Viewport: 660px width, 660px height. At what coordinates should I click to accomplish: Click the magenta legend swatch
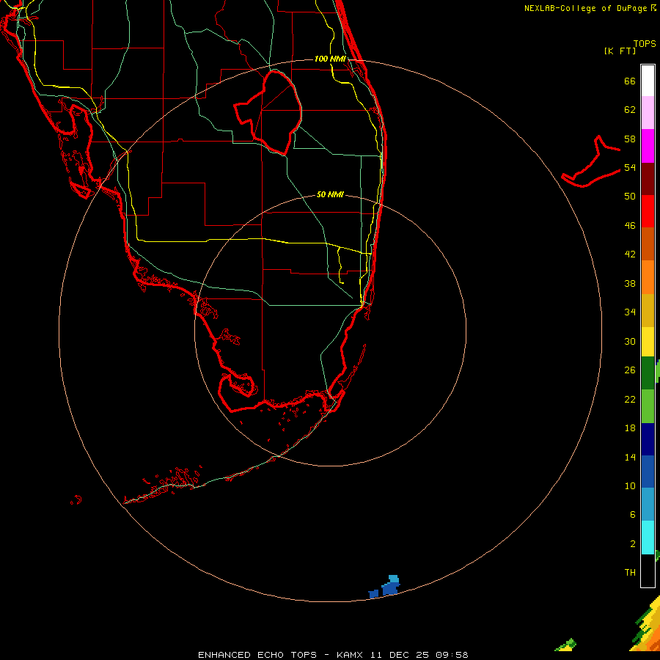[x=648, y=146]
